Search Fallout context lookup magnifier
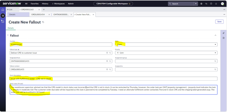The width and height of the screenshot is (227, 112). pyautogui.click(x=110, y=69)
